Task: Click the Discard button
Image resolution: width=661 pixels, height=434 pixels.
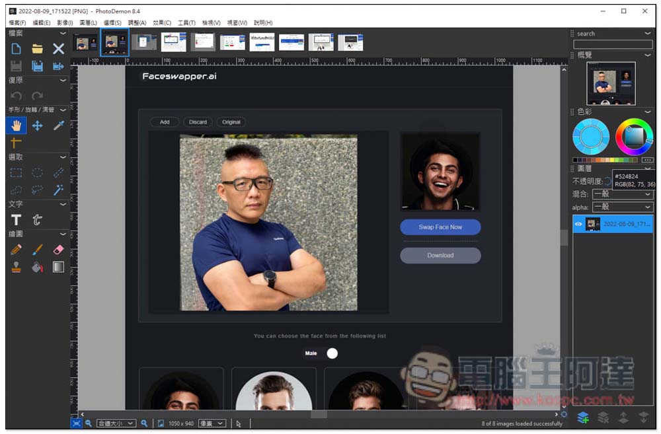Action: [x=198, y=122]
